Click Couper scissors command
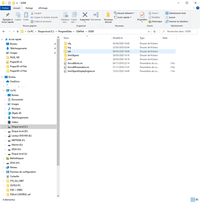The width and height of the screenshot is (200, 202). (36, 13)
